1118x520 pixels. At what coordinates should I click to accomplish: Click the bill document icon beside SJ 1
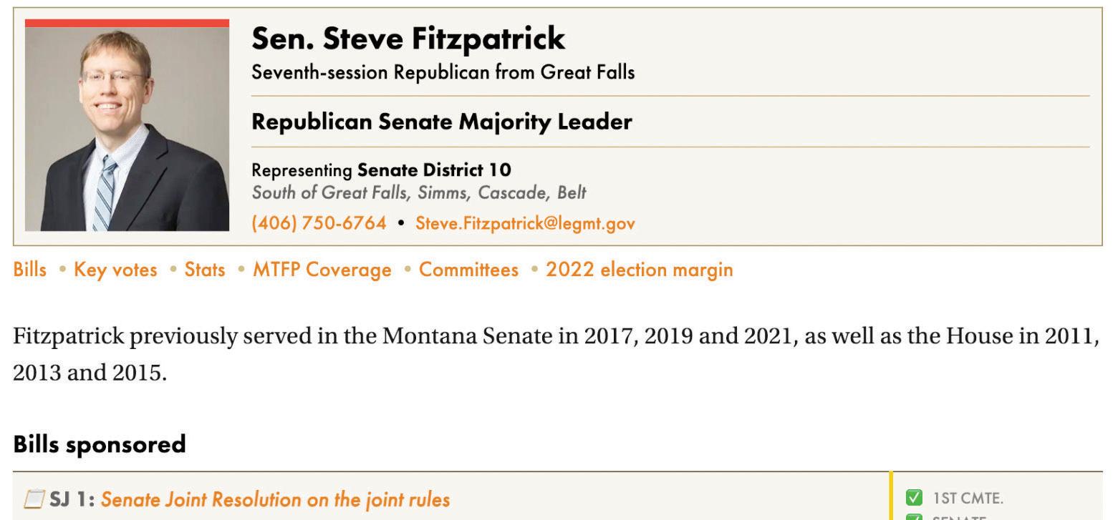coord(34,499)
